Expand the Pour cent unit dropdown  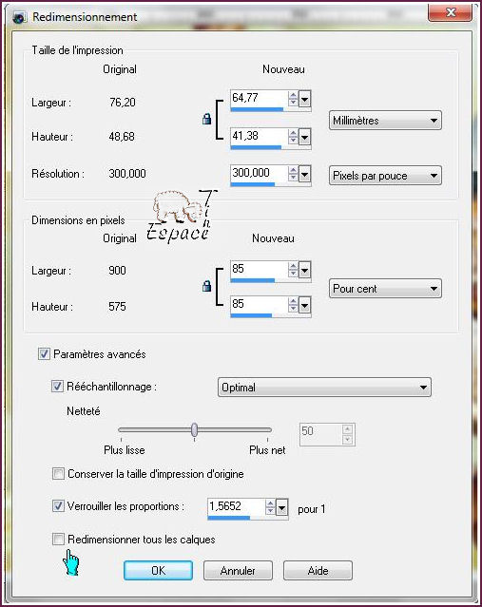pyautogui.click(x=385, y=289)
